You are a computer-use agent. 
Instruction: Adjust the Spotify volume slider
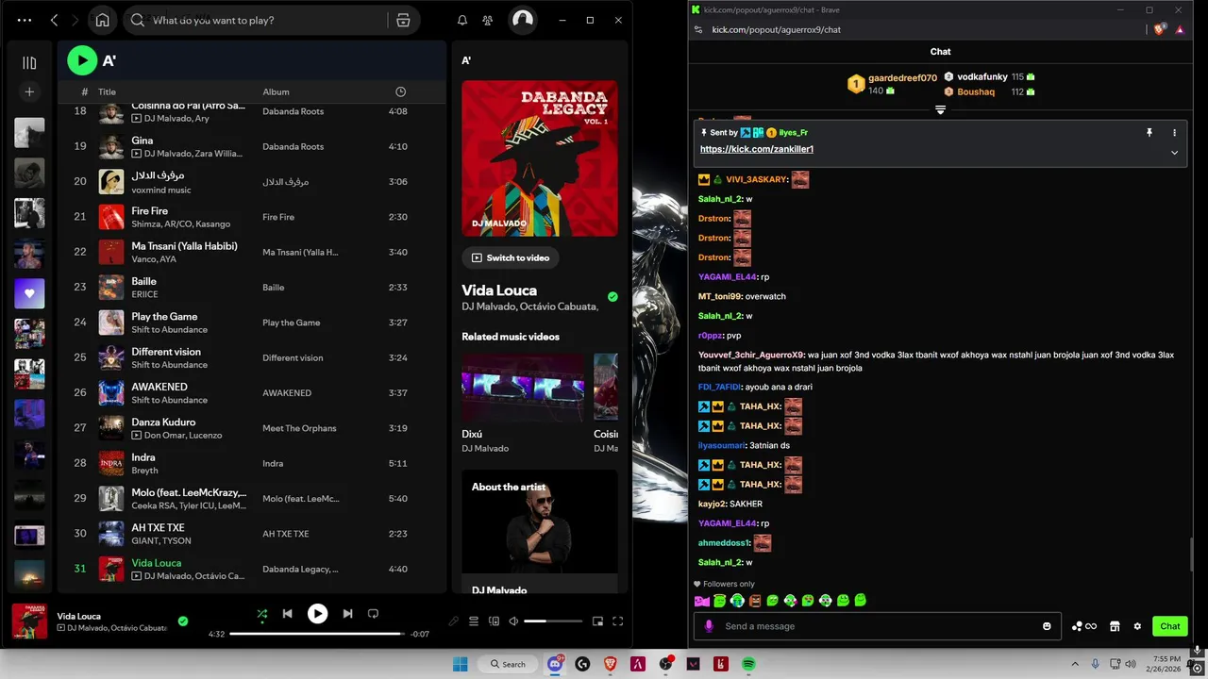tap(553, 621)
